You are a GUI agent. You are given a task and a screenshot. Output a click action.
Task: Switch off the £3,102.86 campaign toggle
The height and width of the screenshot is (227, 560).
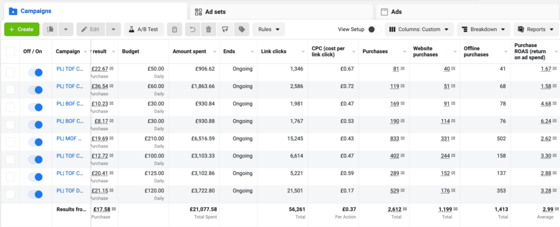(36, 177)
